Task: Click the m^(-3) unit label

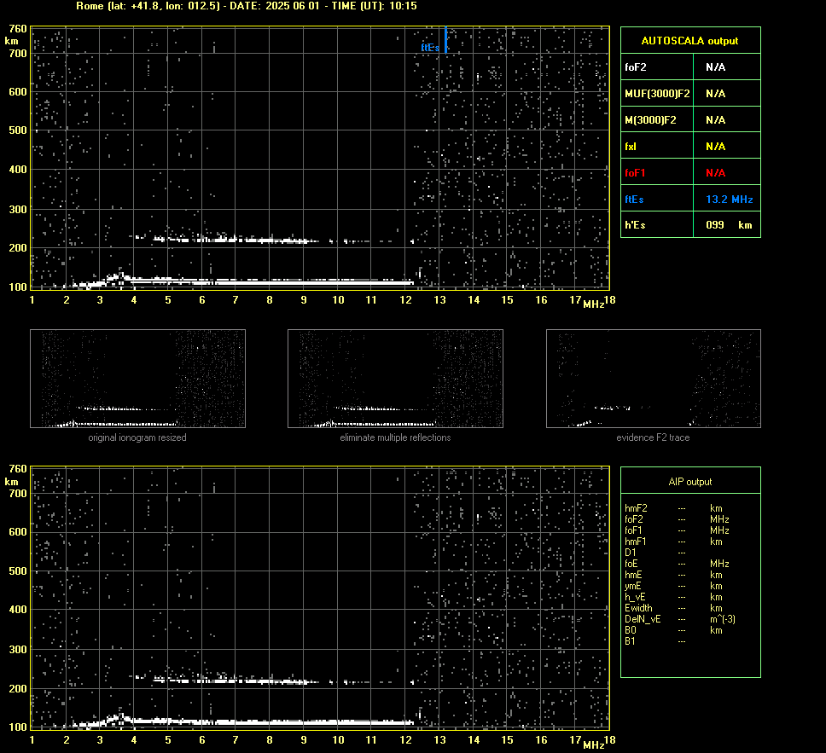Action: [x=722, y=619]
